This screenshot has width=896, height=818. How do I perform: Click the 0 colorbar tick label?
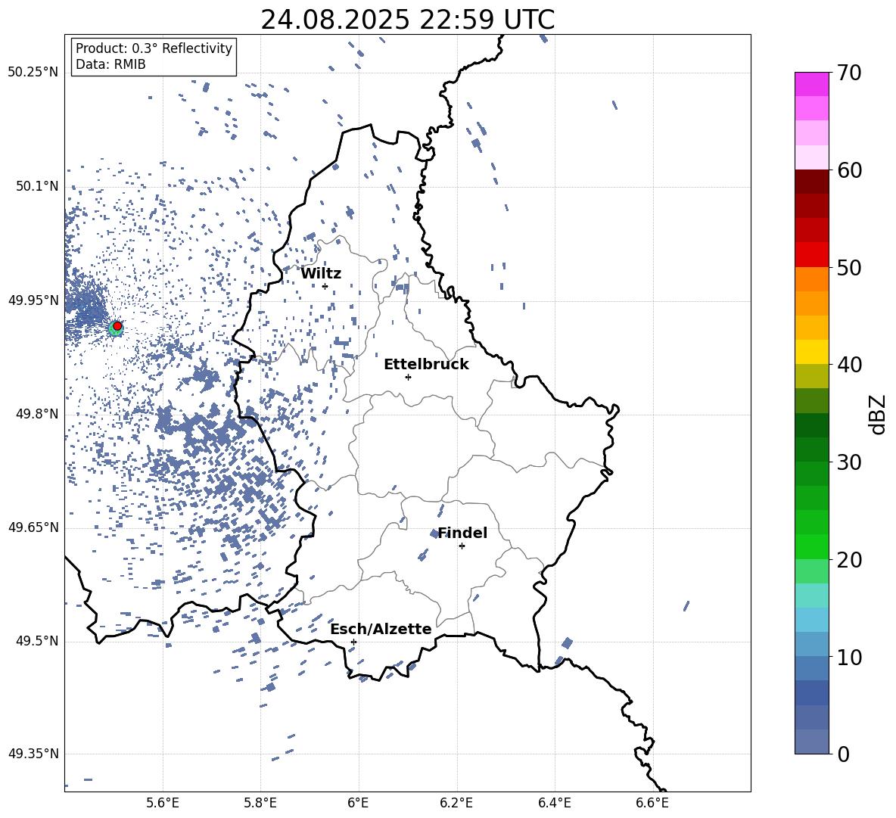pyautogui.click(x=843, y=754)
